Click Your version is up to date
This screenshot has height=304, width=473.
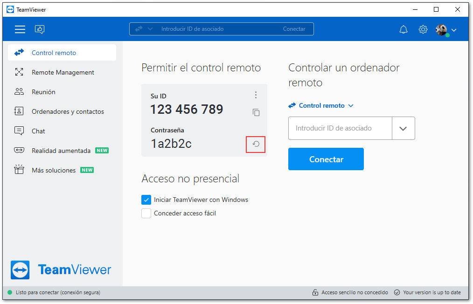point(432,292)
